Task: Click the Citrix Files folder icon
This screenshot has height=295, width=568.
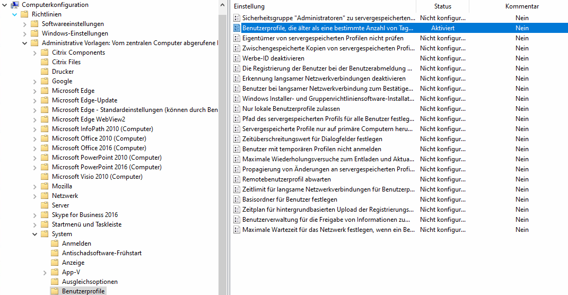Action: point(45,62)
